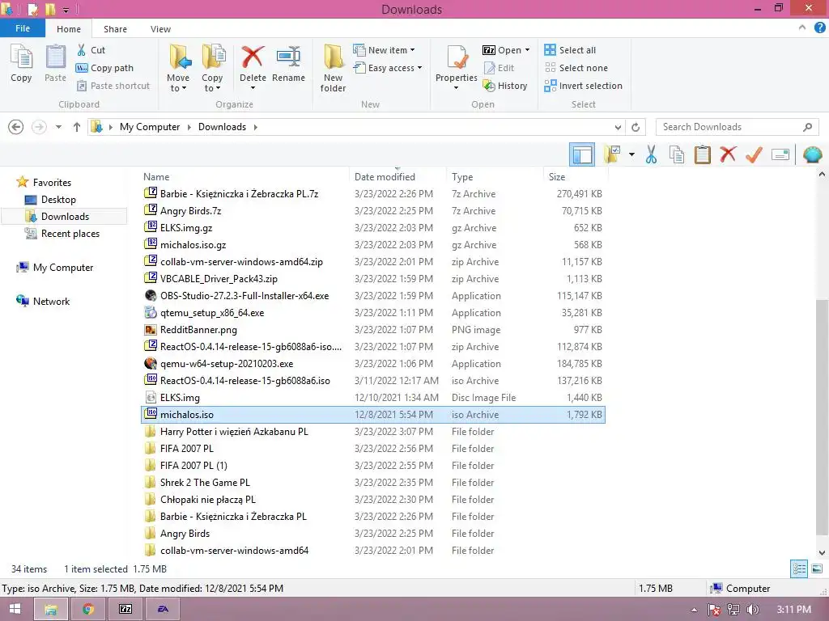The height and width of the screenshot is (621, 829).
Task: Open Classic Shell settings via shell icon
Action: 812,154
